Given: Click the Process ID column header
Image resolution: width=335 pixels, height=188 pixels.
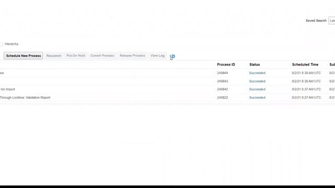Looking at the screenshot, I should 226,65.
